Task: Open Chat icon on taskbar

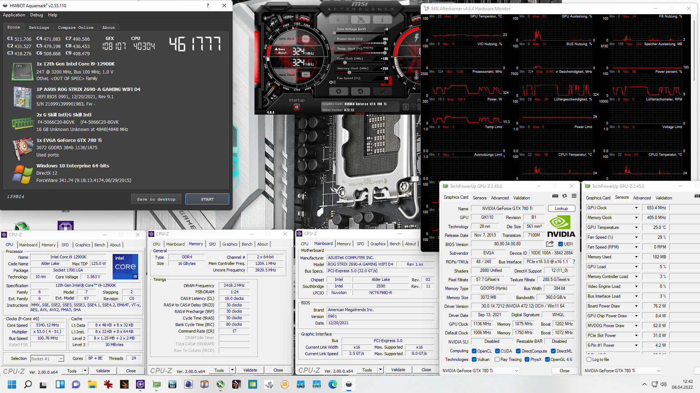Action: (x=76, y=384)
